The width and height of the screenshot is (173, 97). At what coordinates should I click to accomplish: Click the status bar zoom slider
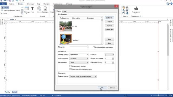(x=159, y=95)
